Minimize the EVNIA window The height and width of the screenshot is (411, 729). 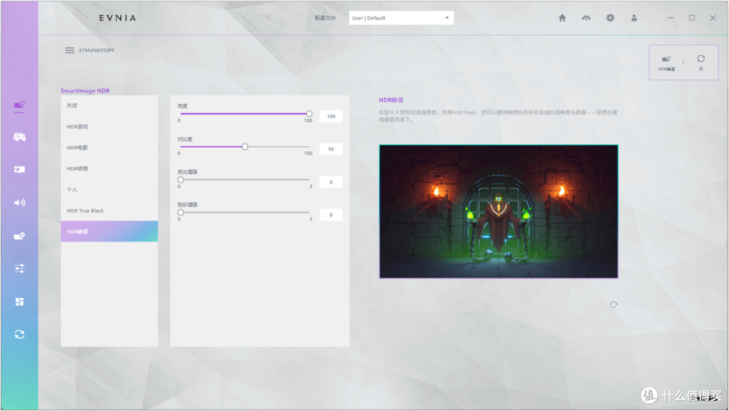click(670, 18)
